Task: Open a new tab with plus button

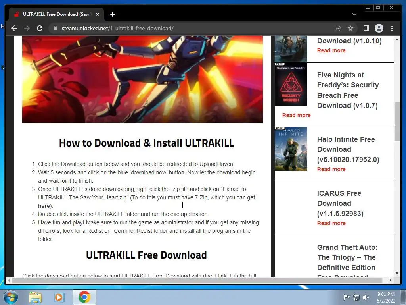Action: click(112, 14)
